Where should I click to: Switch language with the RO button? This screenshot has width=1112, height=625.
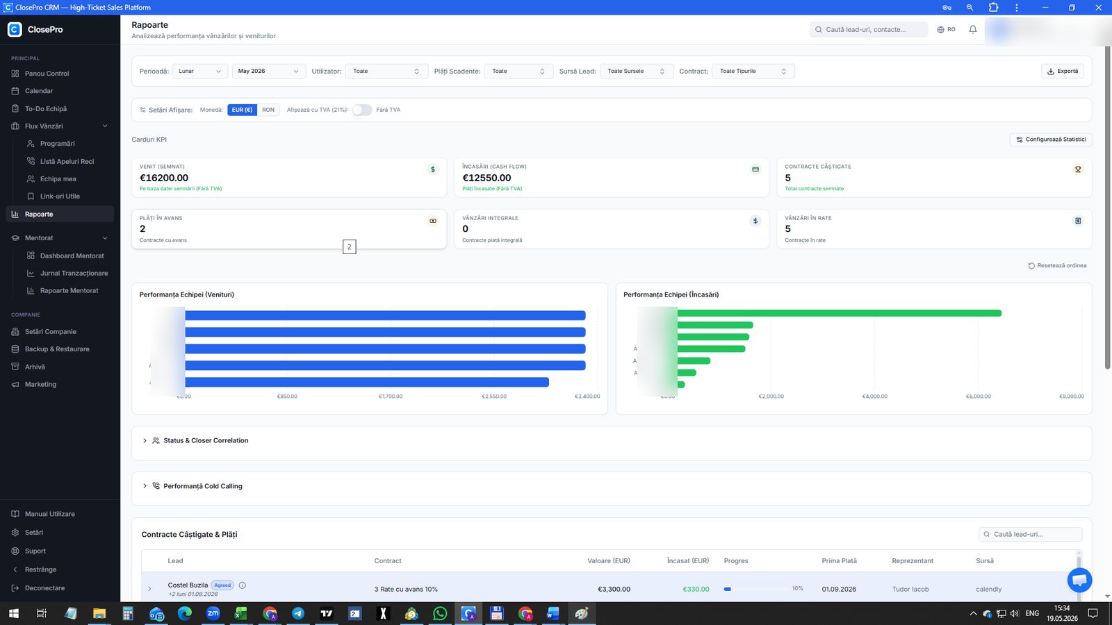pos(946,29)
